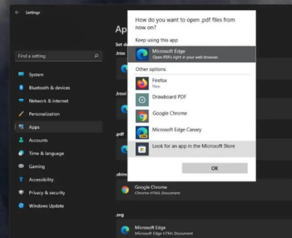The height and width of the screenshot is (238, 292).
Task: Open Privacy & security settings
Action: pyautogui.click(x=58, y=192)
